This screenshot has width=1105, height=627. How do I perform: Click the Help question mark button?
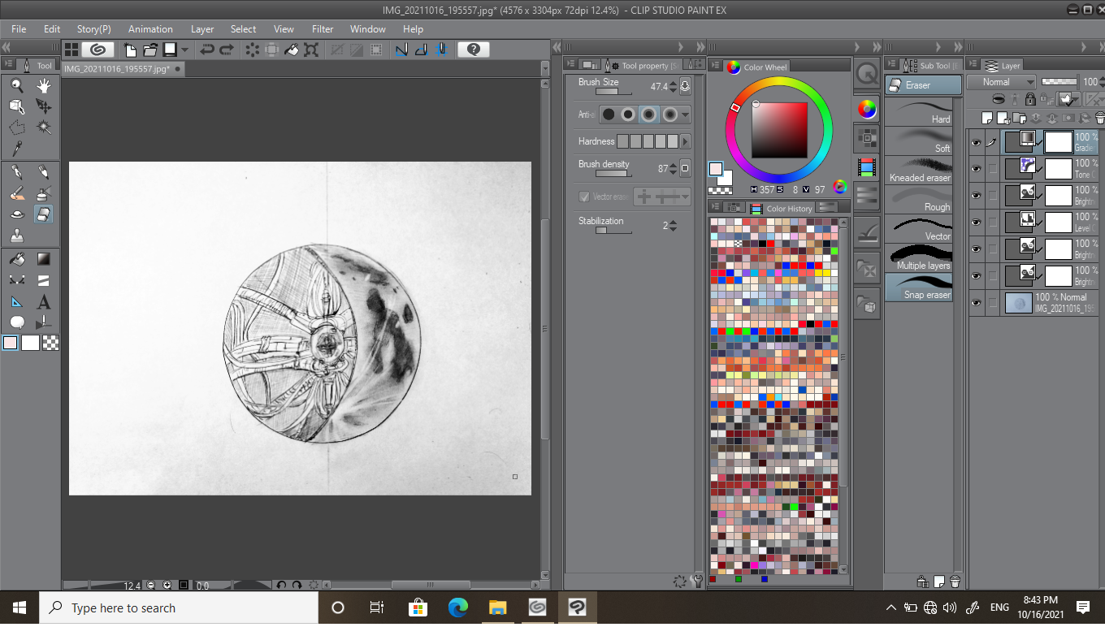474,50
